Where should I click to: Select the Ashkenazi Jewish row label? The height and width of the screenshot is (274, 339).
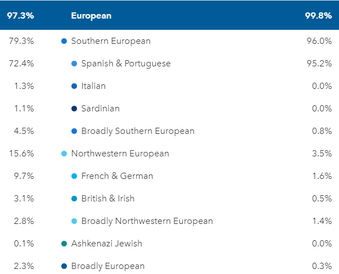pyautogui.click(x=106, y=244)
